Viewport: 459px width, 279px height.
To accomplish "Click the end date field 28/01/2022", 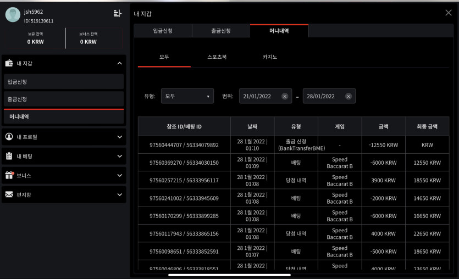I will click(329, 96).
